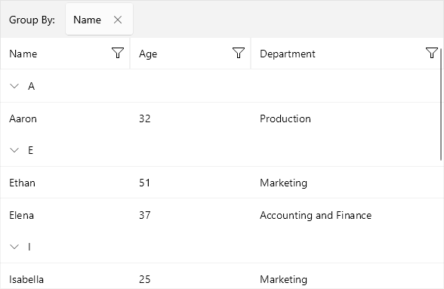The image size is (444, 289).
Task: Click Marketing in Isabella's row
Action: (283, 279)
